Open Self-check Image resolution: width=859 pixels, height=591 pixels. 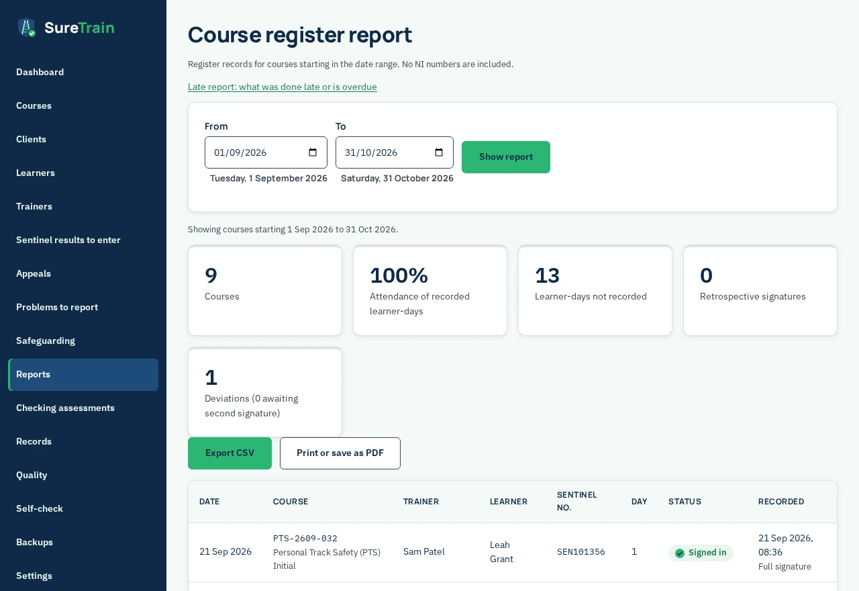point(83,509)
